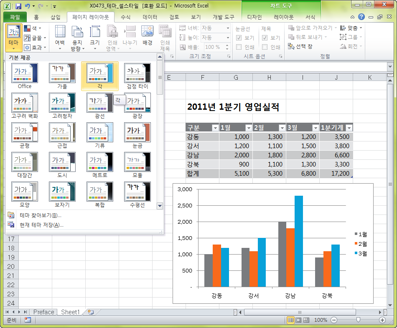Image resolution: width=397 pixels, height=328 pixels.
Task: Check 눈금선 인쇄 gridlines print checkbox
Action: coord(239,47)
